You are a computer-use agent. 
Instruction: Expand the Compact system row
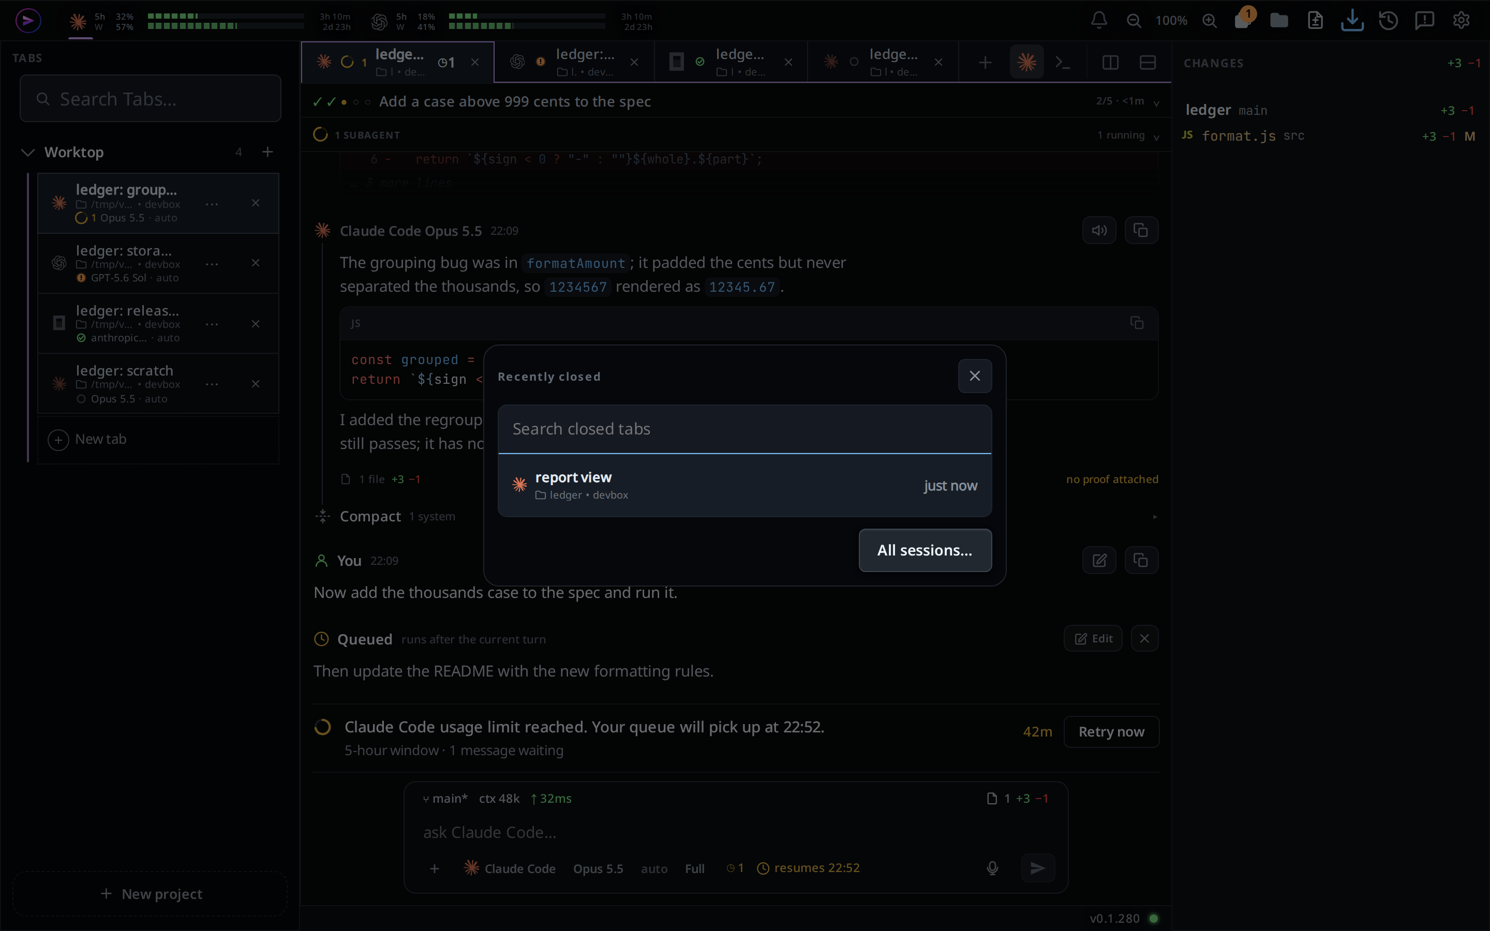tap(735, 517)
